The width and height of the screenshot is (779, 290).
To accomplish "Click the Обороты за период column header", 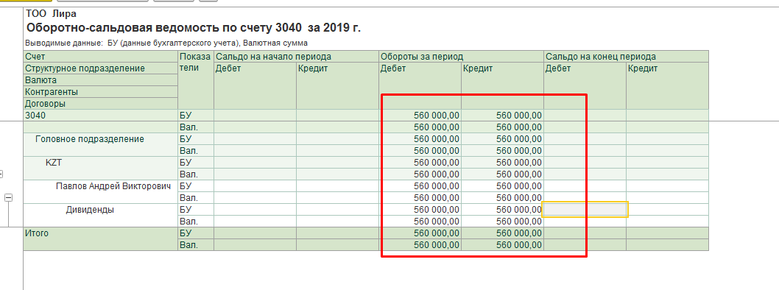I will click(462, 57).
